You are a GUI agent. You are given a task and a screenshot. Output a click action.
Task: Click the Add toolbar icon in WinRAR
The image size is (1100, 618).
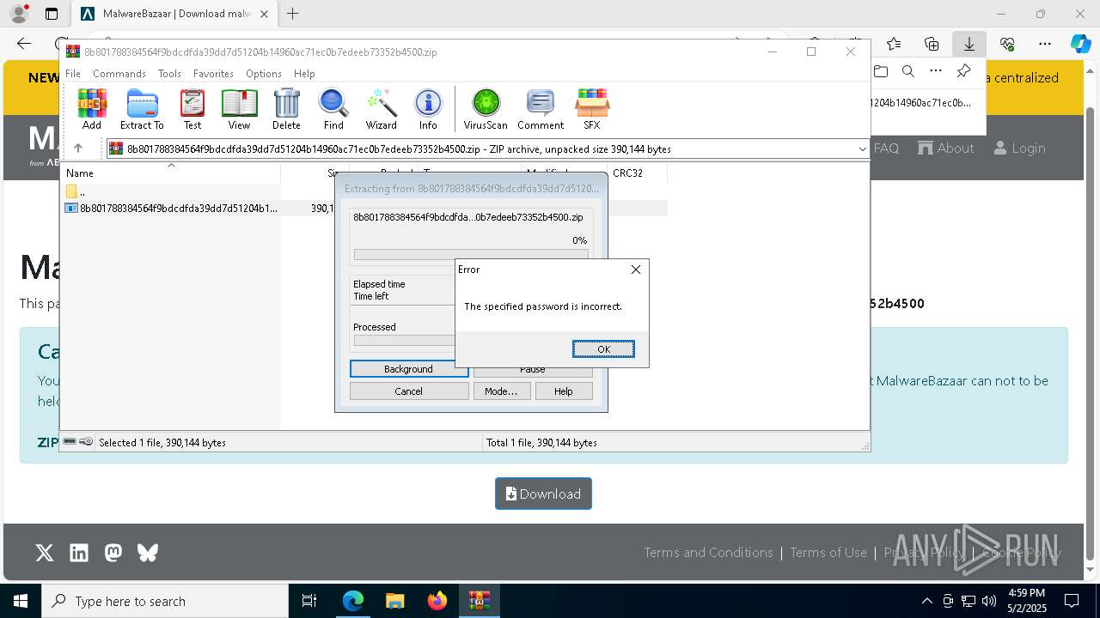92,109
